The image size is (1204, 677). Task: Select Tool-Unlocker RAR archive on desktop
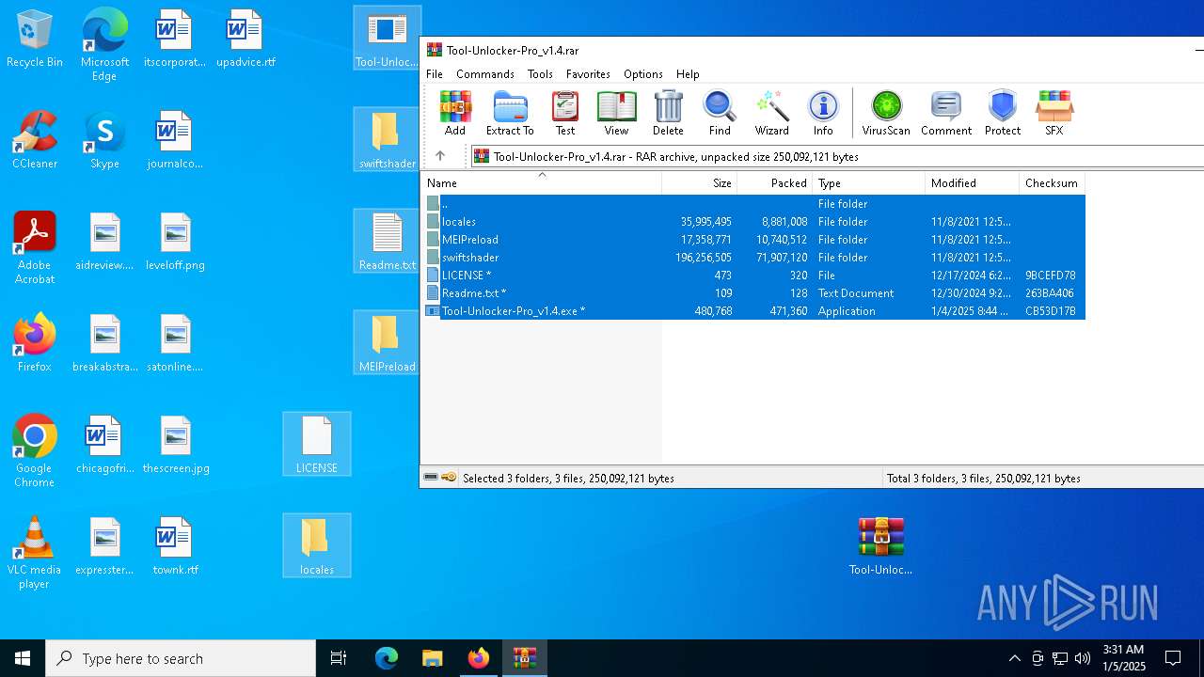click(880, 545)
